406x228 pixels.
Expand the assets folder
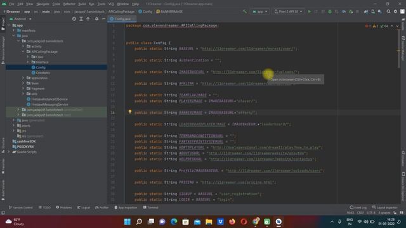[14, 125]
